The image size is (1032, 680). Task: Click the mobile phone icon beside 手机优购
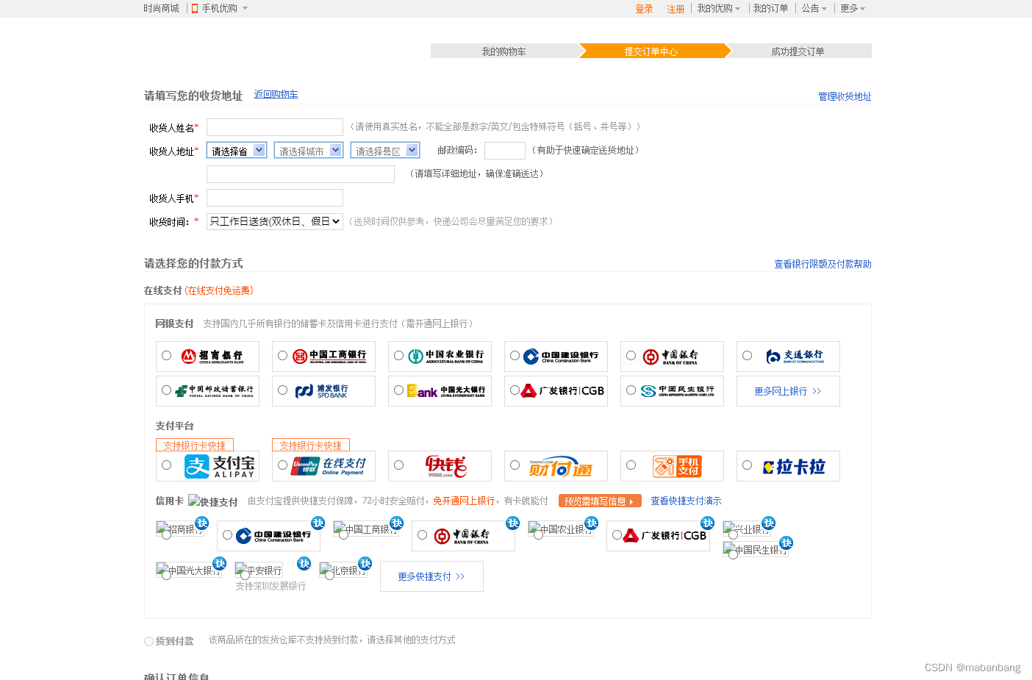195,9
